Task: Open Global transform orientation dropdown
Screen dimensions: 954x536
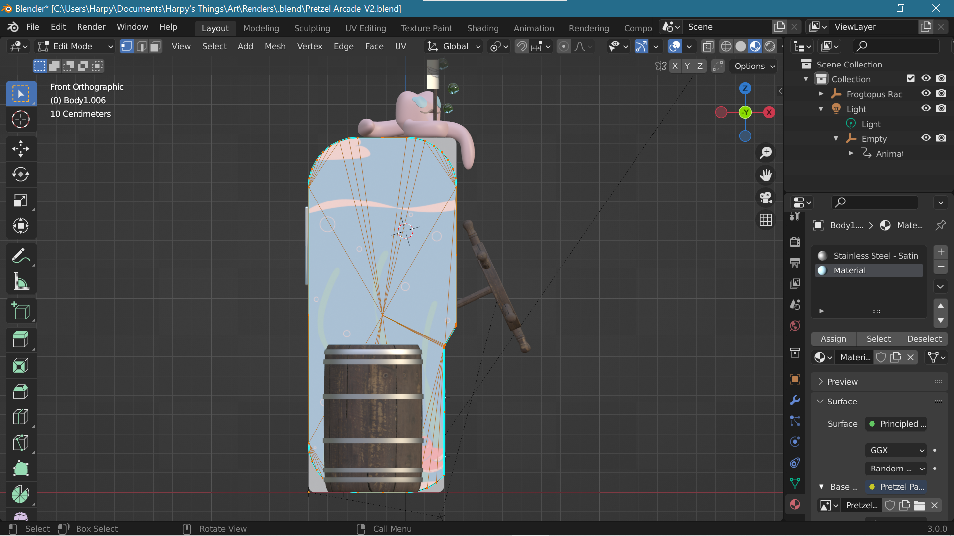Action: click(x=454, y=46)
